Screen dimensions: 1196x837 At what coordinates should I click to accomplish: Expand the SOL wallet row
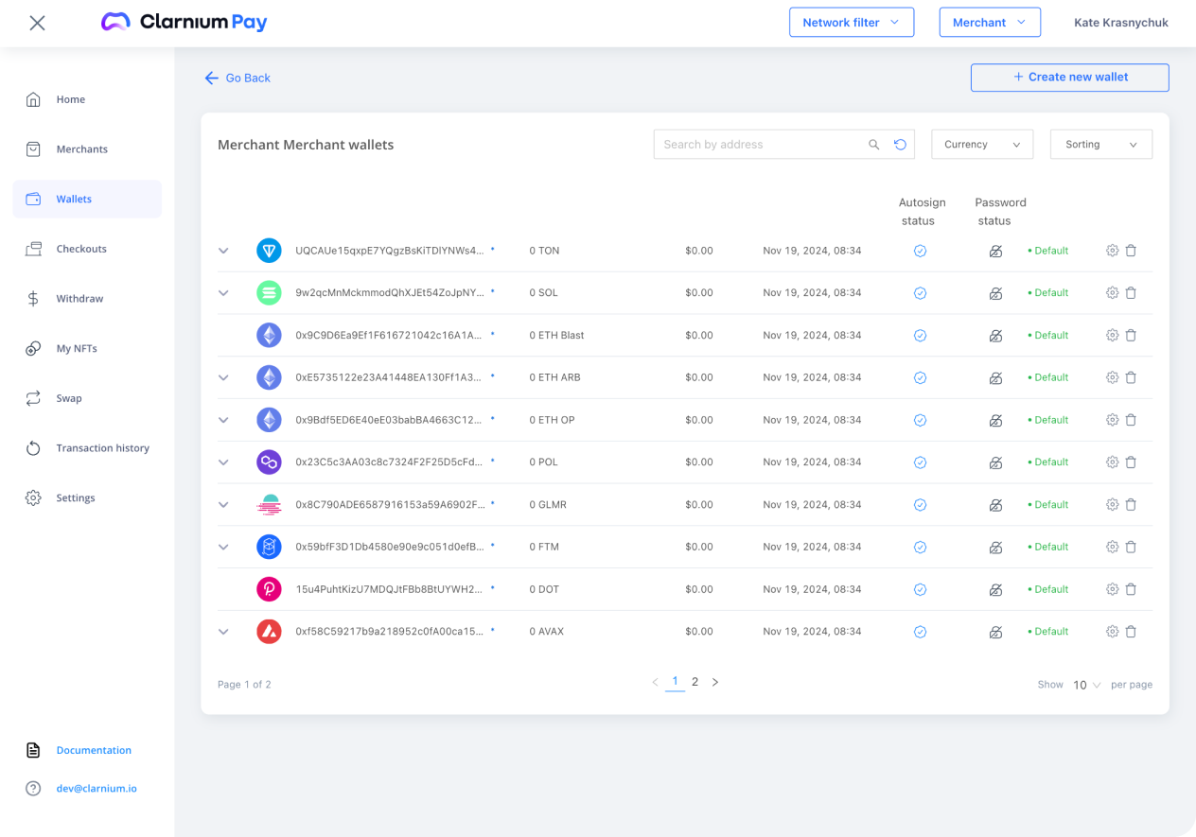tap(223, 293)
